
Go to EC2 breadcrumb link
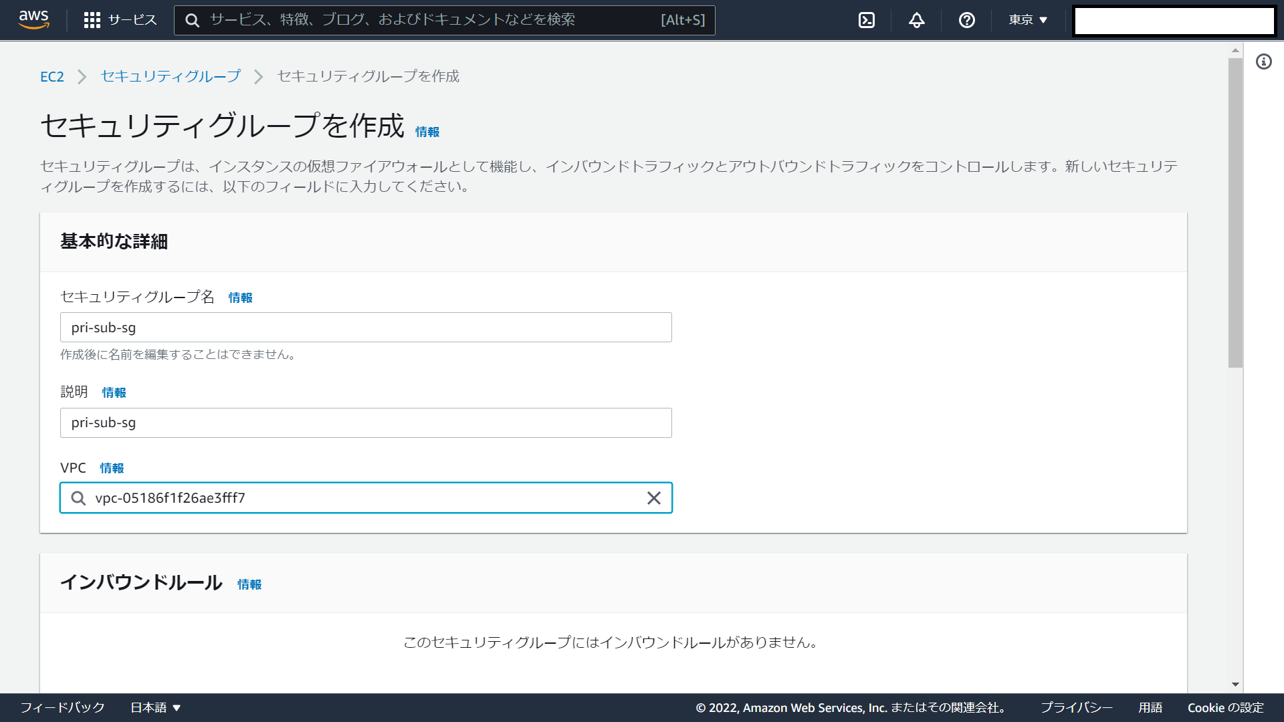pyautogui.click(x=52, y=77)
